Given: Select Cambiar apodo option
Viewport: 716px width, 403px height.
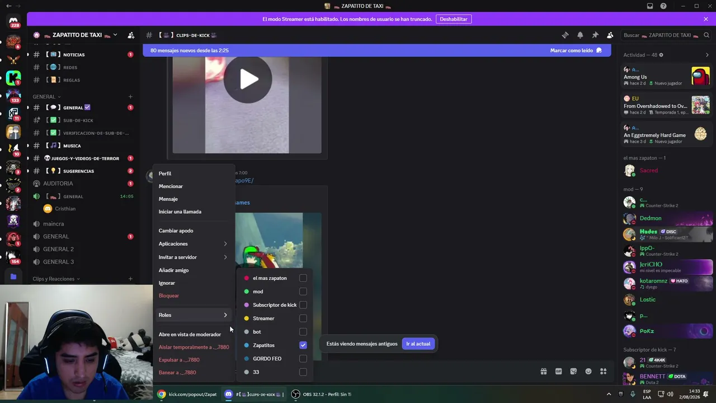Looking at the screenshot, I should 193,231.
